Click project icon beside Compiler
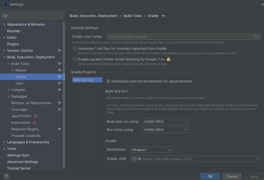 (x=59, y=90)
